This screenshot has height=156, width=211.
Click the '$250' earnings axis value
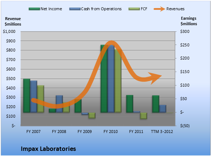[185, 45]
